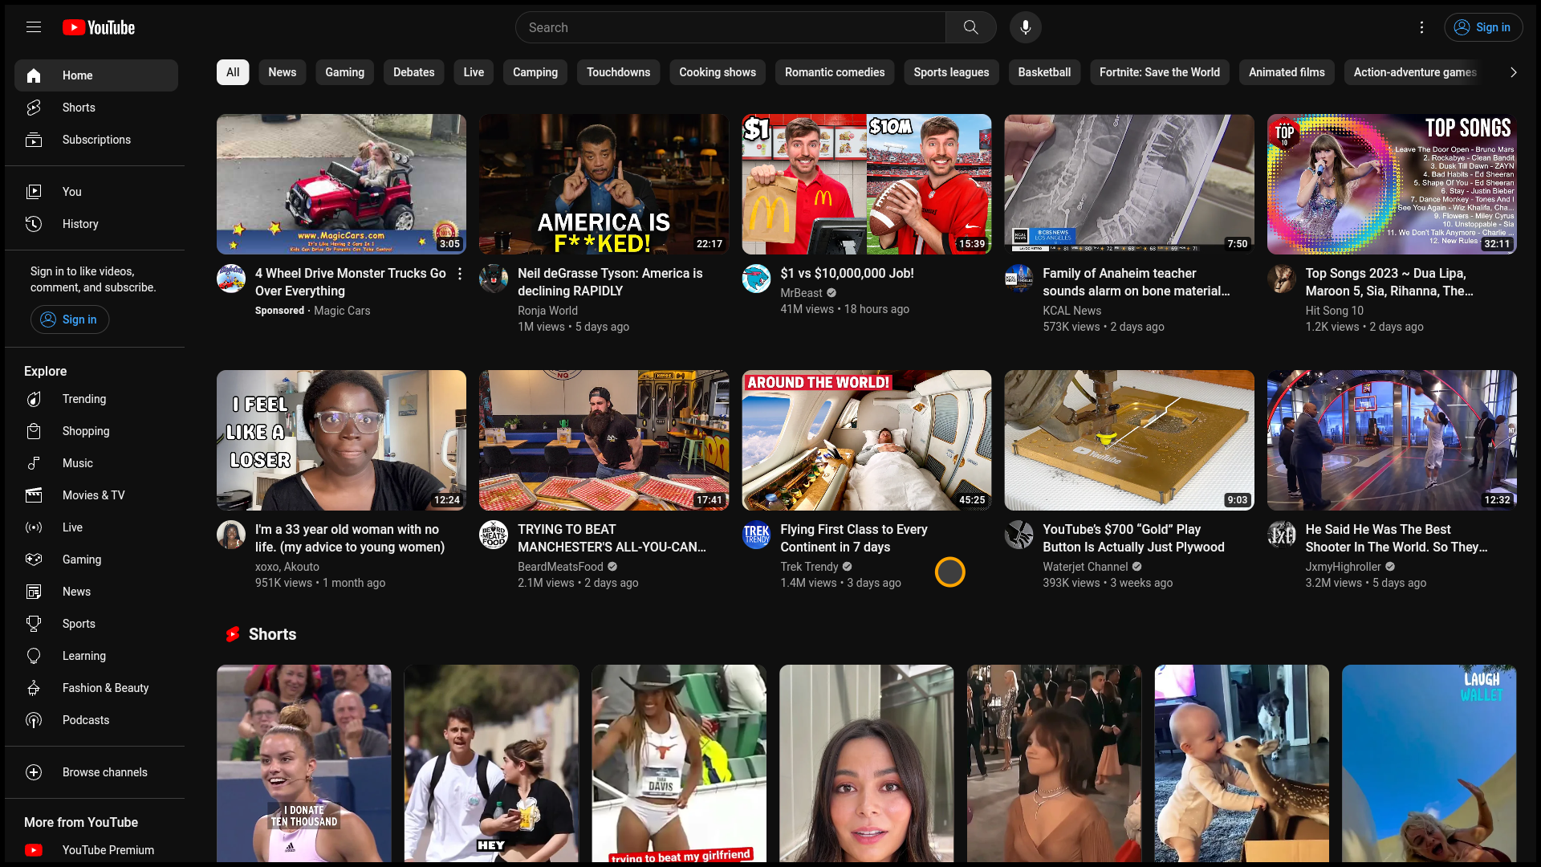Open Movies & TV
Viewport: 1541px width, 867px height.
pos(96,495)
